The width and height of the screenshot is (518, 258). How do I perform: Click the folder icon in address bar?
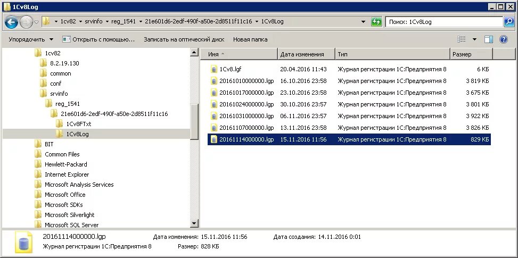click(46, 22)
